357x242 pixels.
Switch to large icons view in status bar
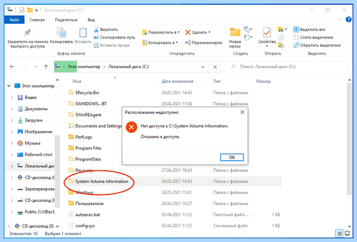click(347, 233)
